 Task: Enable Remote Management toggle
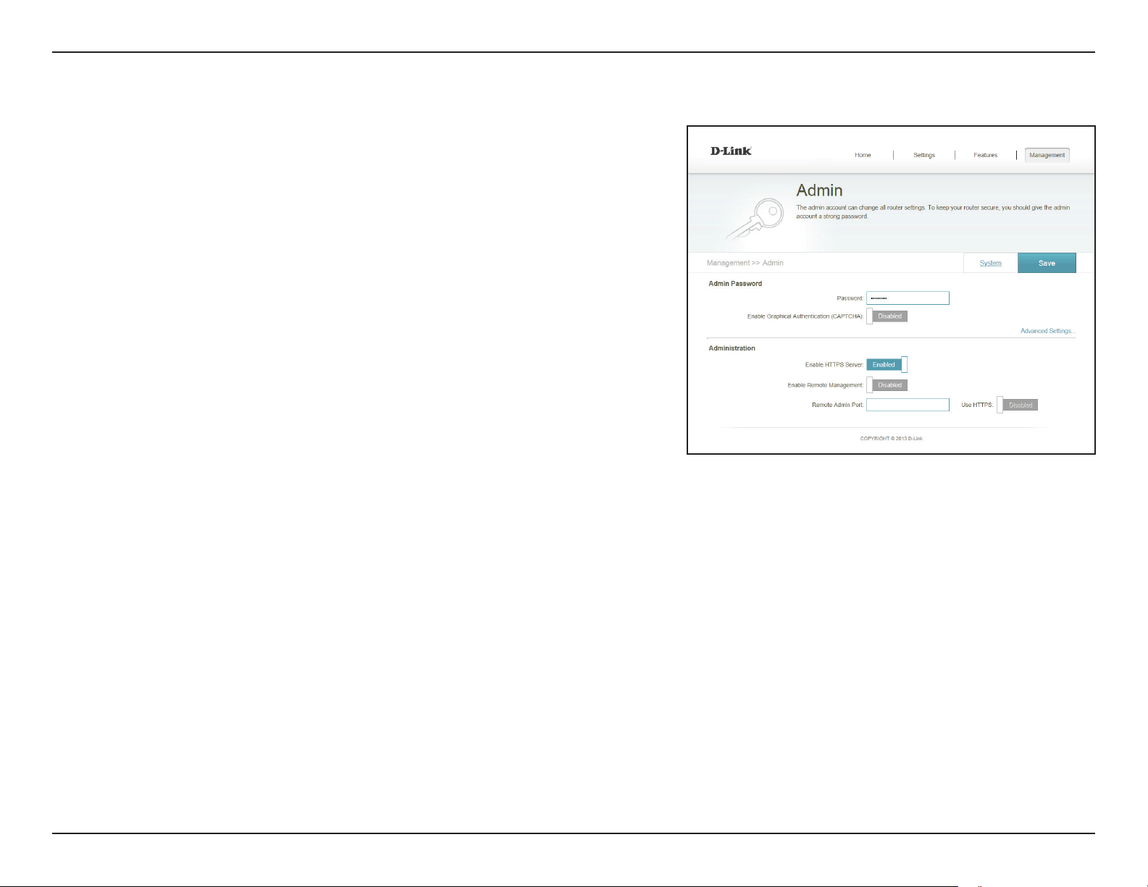pyautogui.click(x=887, y=385)
